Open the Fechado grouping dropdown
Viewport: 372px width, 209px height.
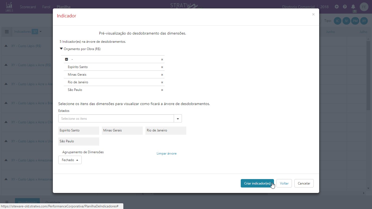(70, 160)
